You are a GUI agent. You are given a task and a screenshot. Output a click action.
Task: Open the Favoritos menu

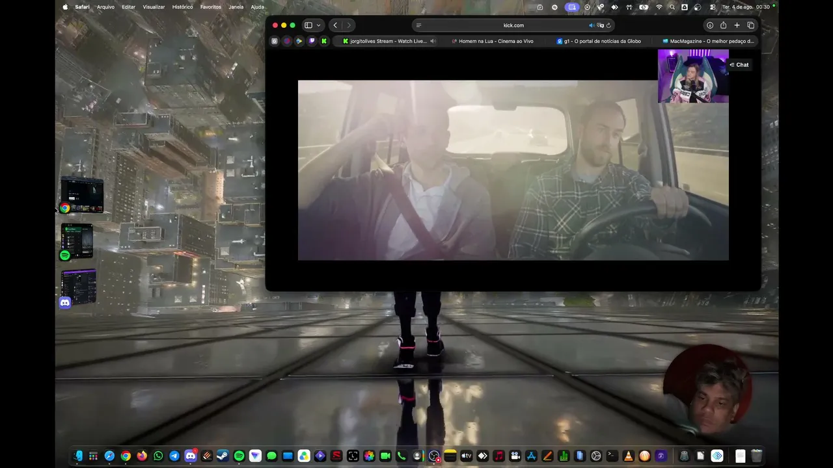pos(211,7)
